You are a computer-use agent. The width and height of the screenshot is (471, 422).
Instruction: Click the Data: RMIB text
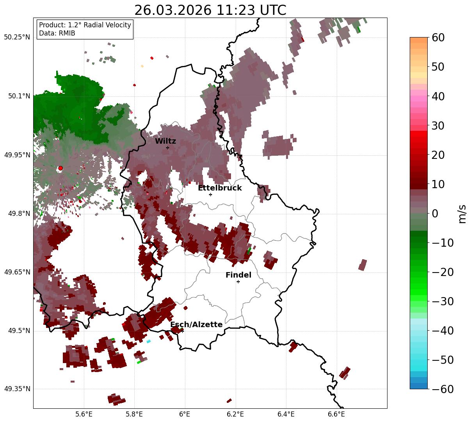57,33
